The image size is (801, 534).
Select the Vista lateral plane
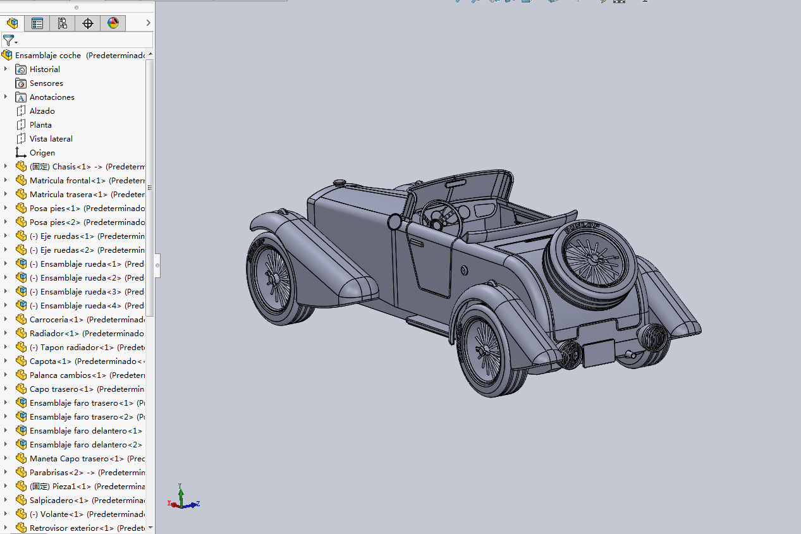point(51,139)
